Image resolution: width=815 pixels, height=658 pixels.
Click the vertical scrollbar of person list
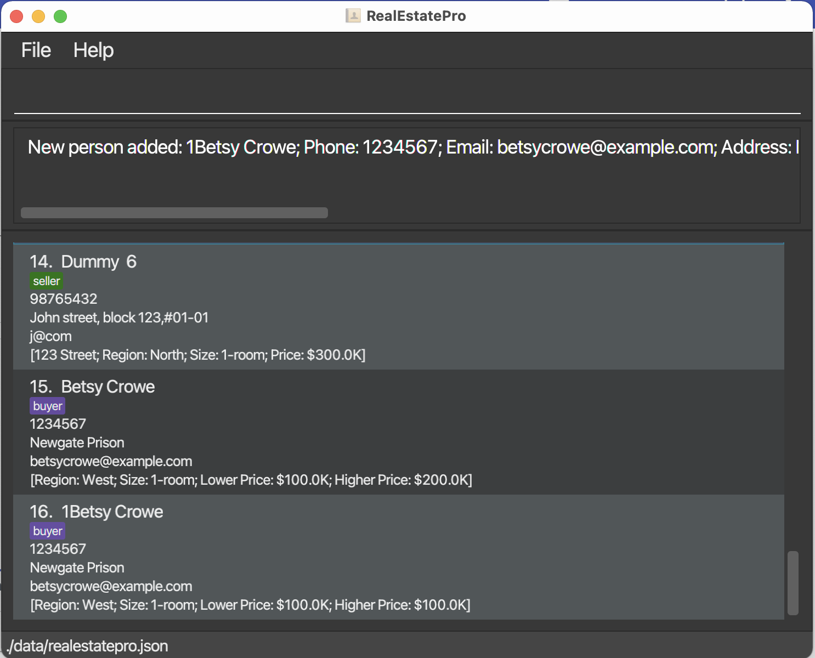click(x=793, y=583)
